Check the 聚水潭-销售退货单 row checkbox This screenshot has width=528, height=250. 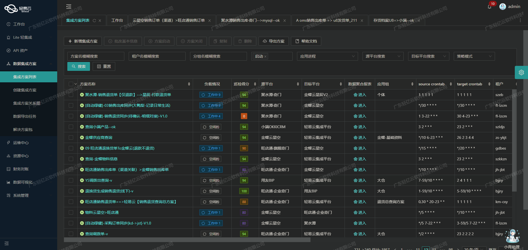[71, 95]
